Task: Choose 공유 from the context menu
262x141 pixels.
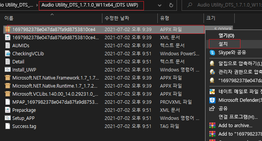Action: coord(223,109)
